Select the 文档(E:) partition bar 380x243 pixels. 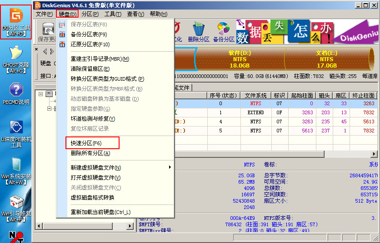click(327, 59)
